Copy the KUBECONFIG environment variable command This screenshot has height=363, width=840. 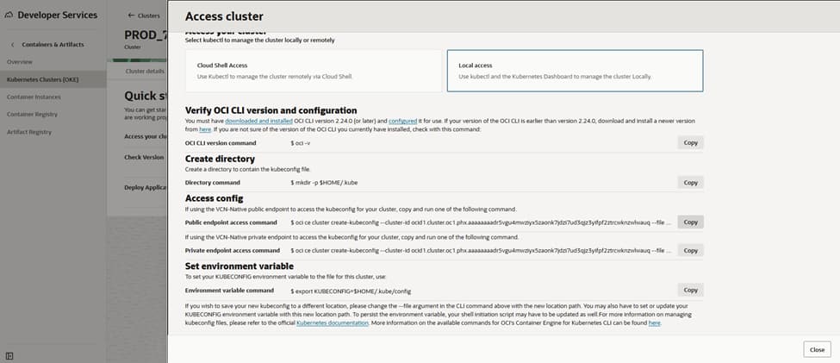point(690,290)
